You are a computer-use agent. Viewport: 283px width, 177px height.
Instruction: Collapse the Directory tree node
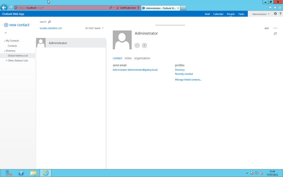[x=5, y=51]
